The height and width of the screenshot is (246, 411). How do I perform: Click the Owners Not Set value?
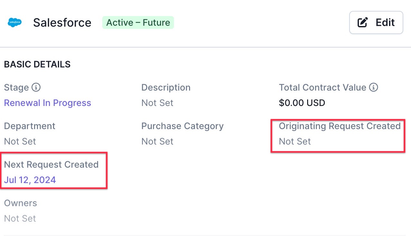click(x=20, y=219)
